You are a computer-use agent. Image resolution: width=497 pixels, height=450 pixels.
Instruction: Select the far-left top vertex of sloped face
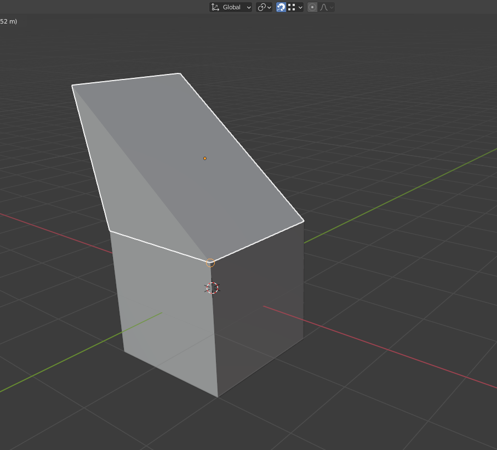72,86
